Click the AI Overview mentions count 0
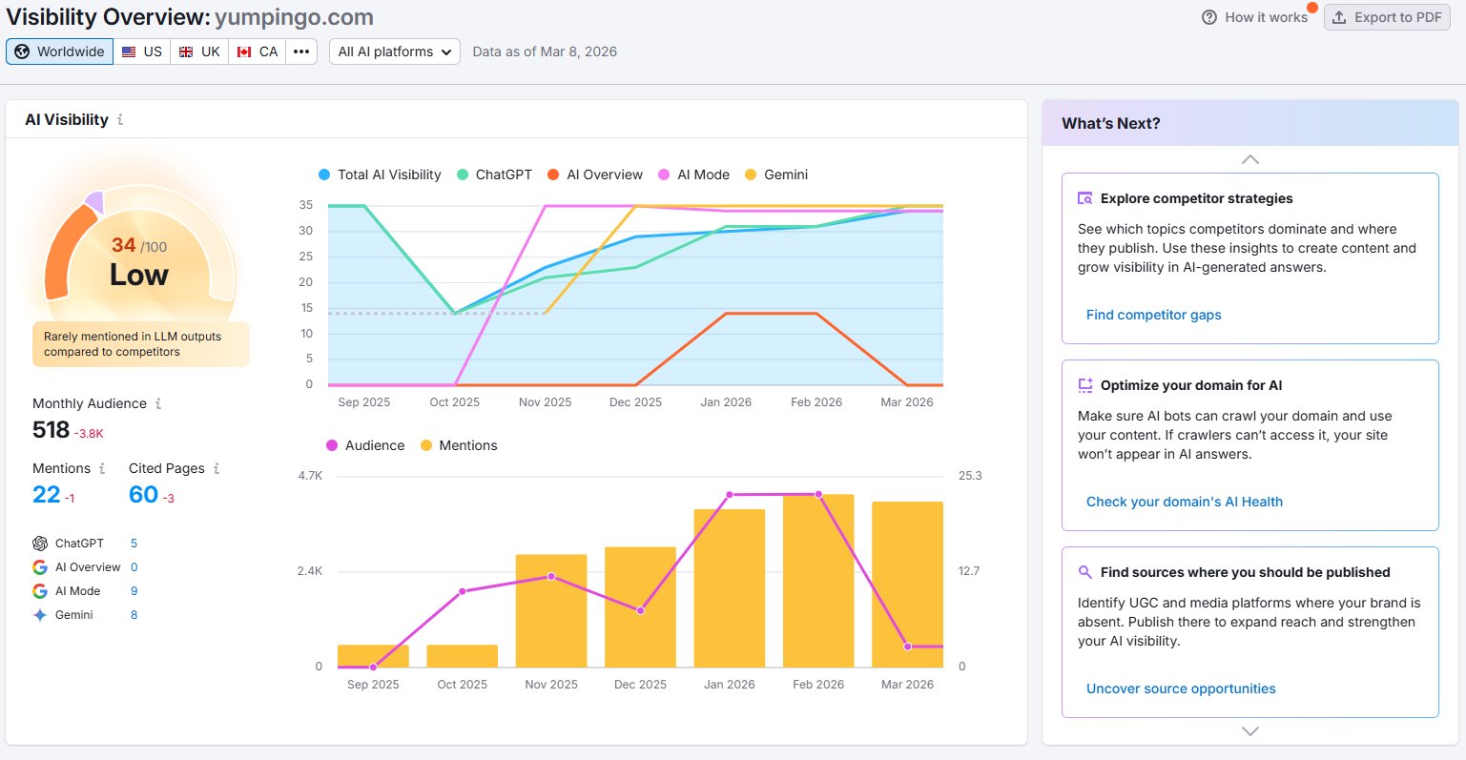 (x=134, y=567)
